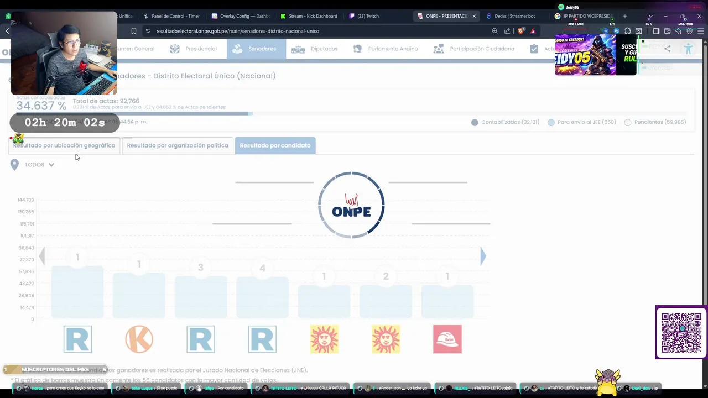708x398 pixels.
Task: Open the Leo AI sparkle icon
Action: click(x=679, y=31)
